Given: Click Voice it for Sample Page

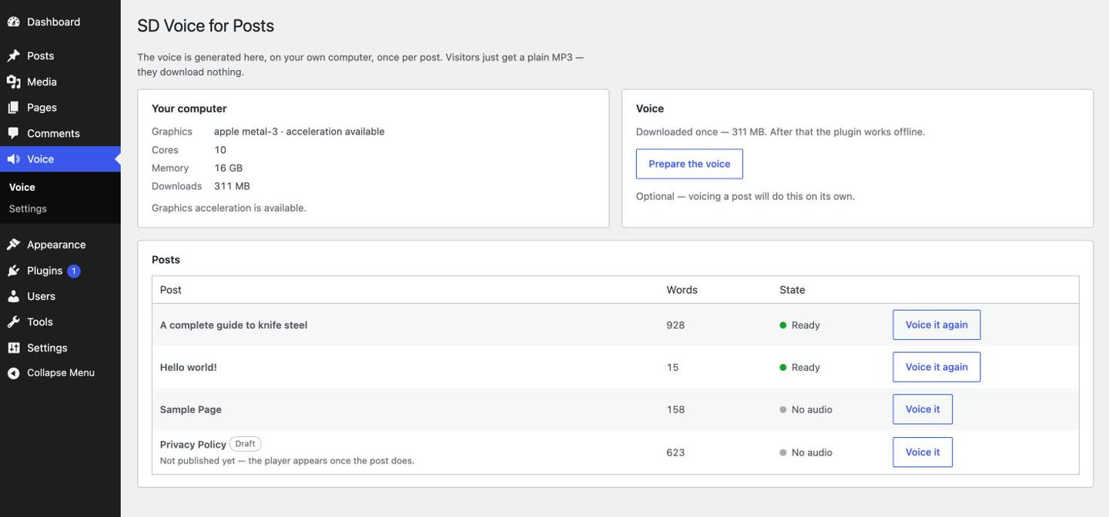Looking at the screenshot, I should [x=923, y=409].
